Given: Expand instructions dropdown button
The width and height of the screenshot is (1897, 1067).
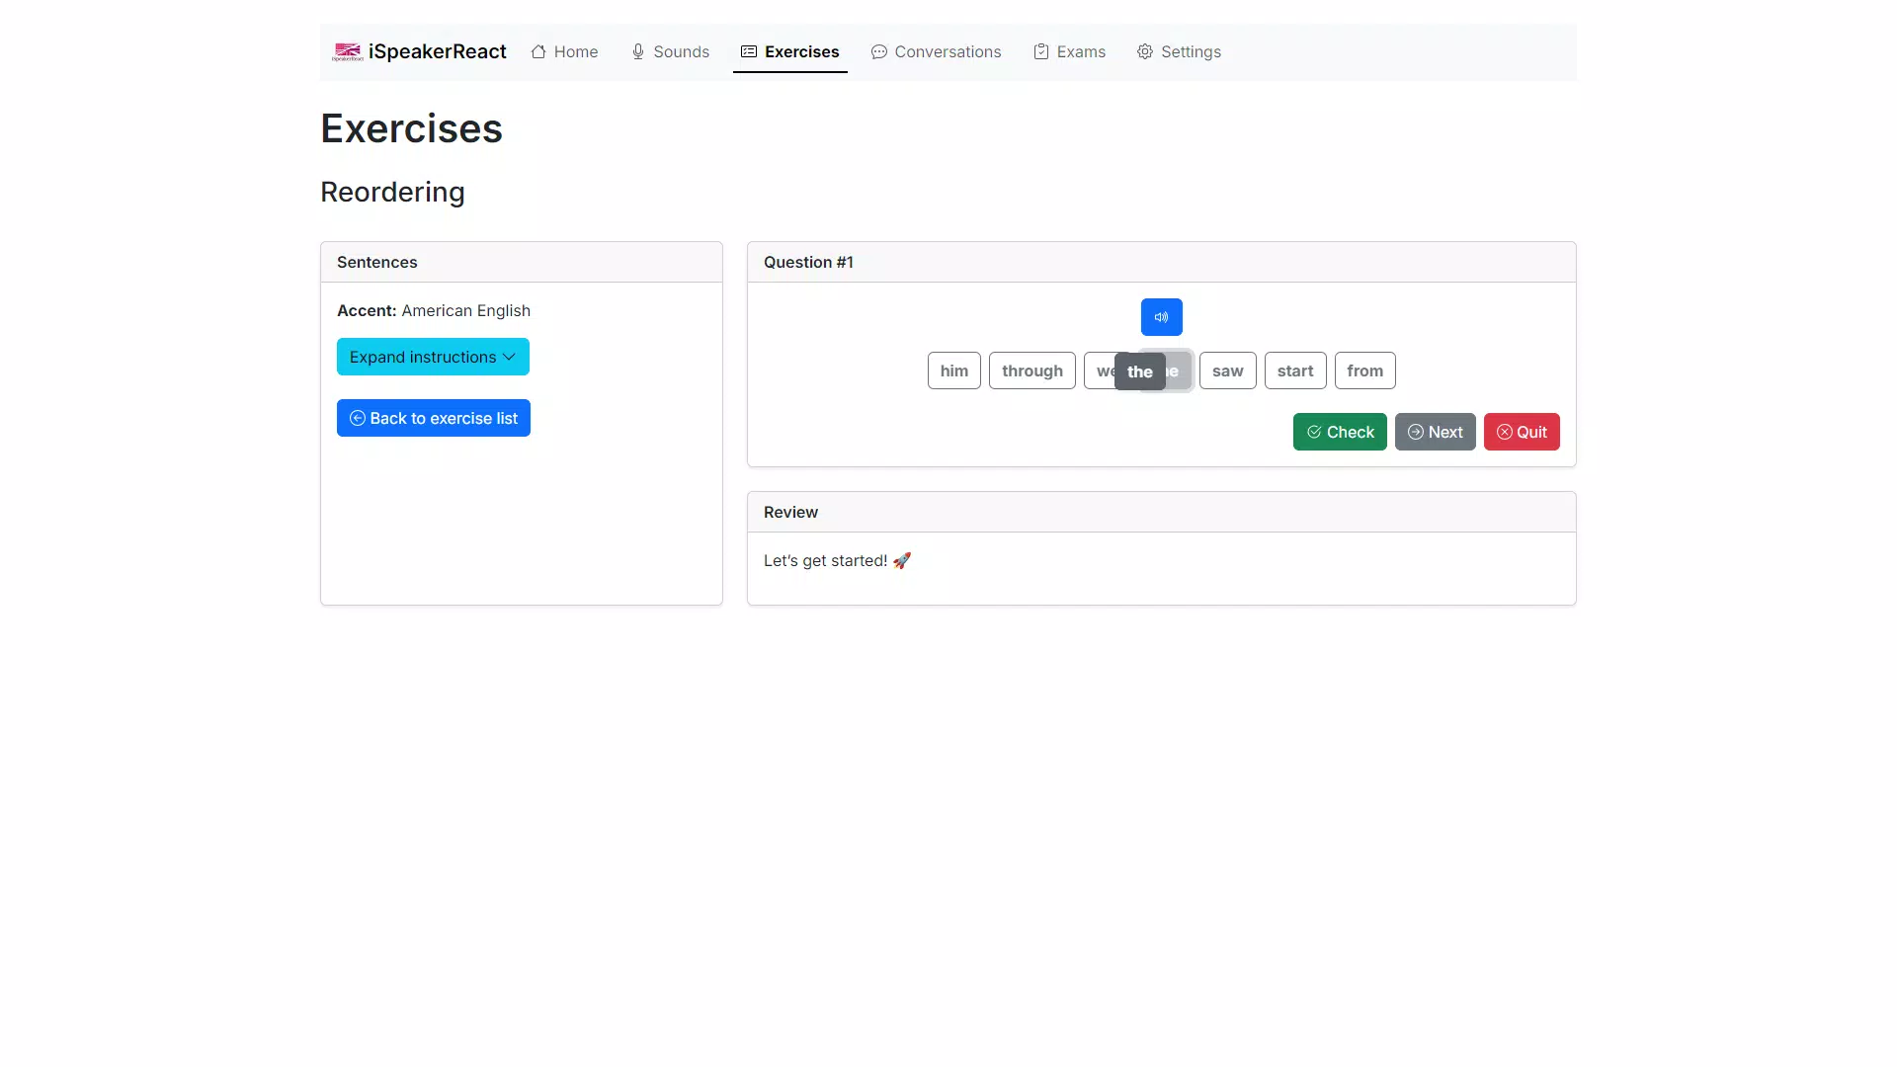Looking at the screenshot, I should point(433,357).
